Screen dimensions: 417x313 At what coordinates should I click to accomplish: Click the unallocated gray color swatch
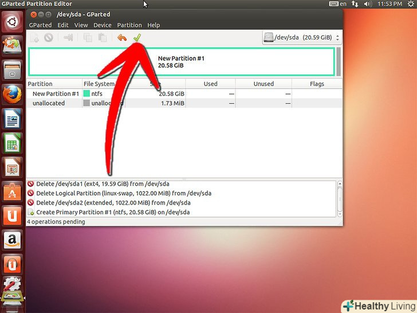click(x=86, y=103)
